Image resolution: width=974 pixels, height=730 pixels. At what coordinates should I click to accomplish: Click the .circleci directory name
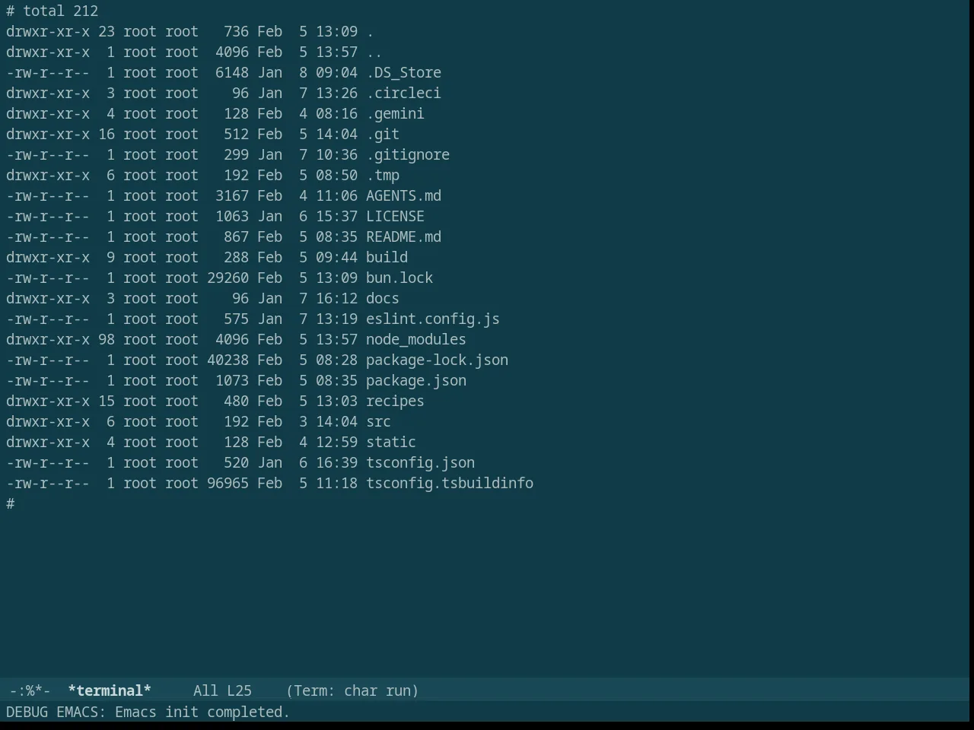pos(403,94)
